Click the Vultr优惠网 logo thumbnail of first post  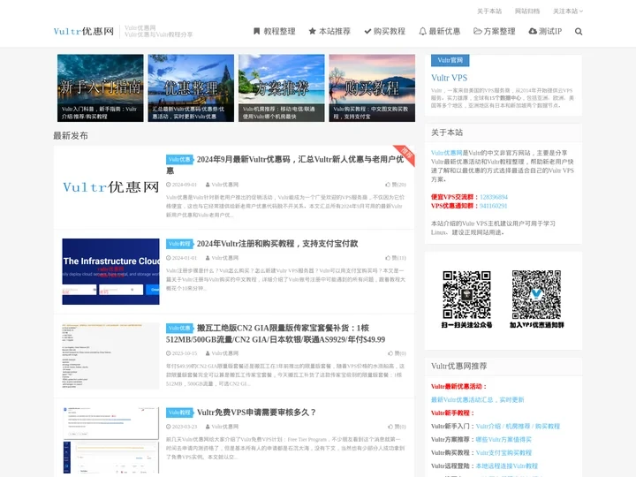(110, 187)
